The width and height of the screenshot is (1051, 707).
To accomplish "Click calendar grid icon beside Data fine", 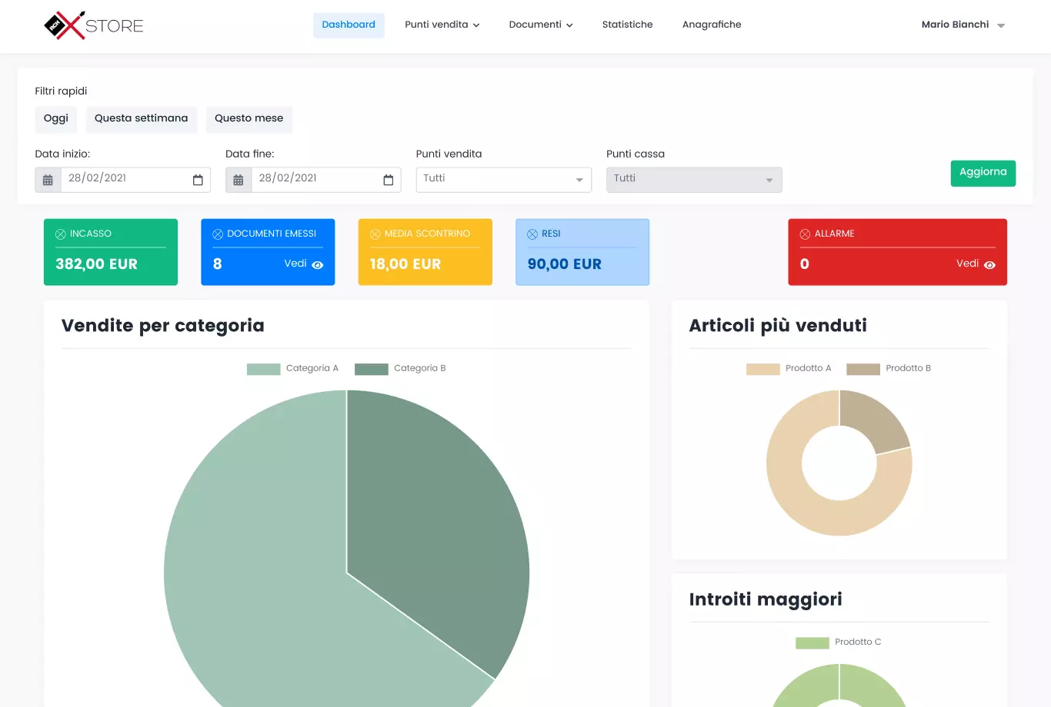I will (239, 180).
